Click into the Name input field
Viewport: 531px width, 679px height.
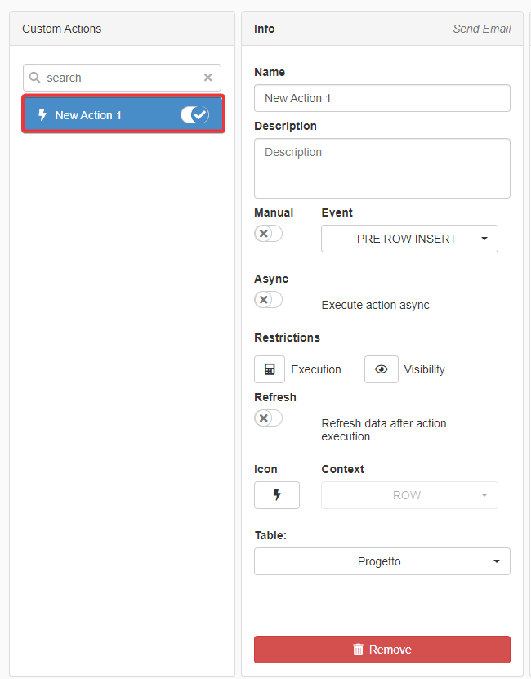pos(382,98)
